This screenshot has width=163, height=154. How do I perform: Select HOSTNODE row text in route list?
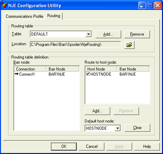[x=101, y=74]
